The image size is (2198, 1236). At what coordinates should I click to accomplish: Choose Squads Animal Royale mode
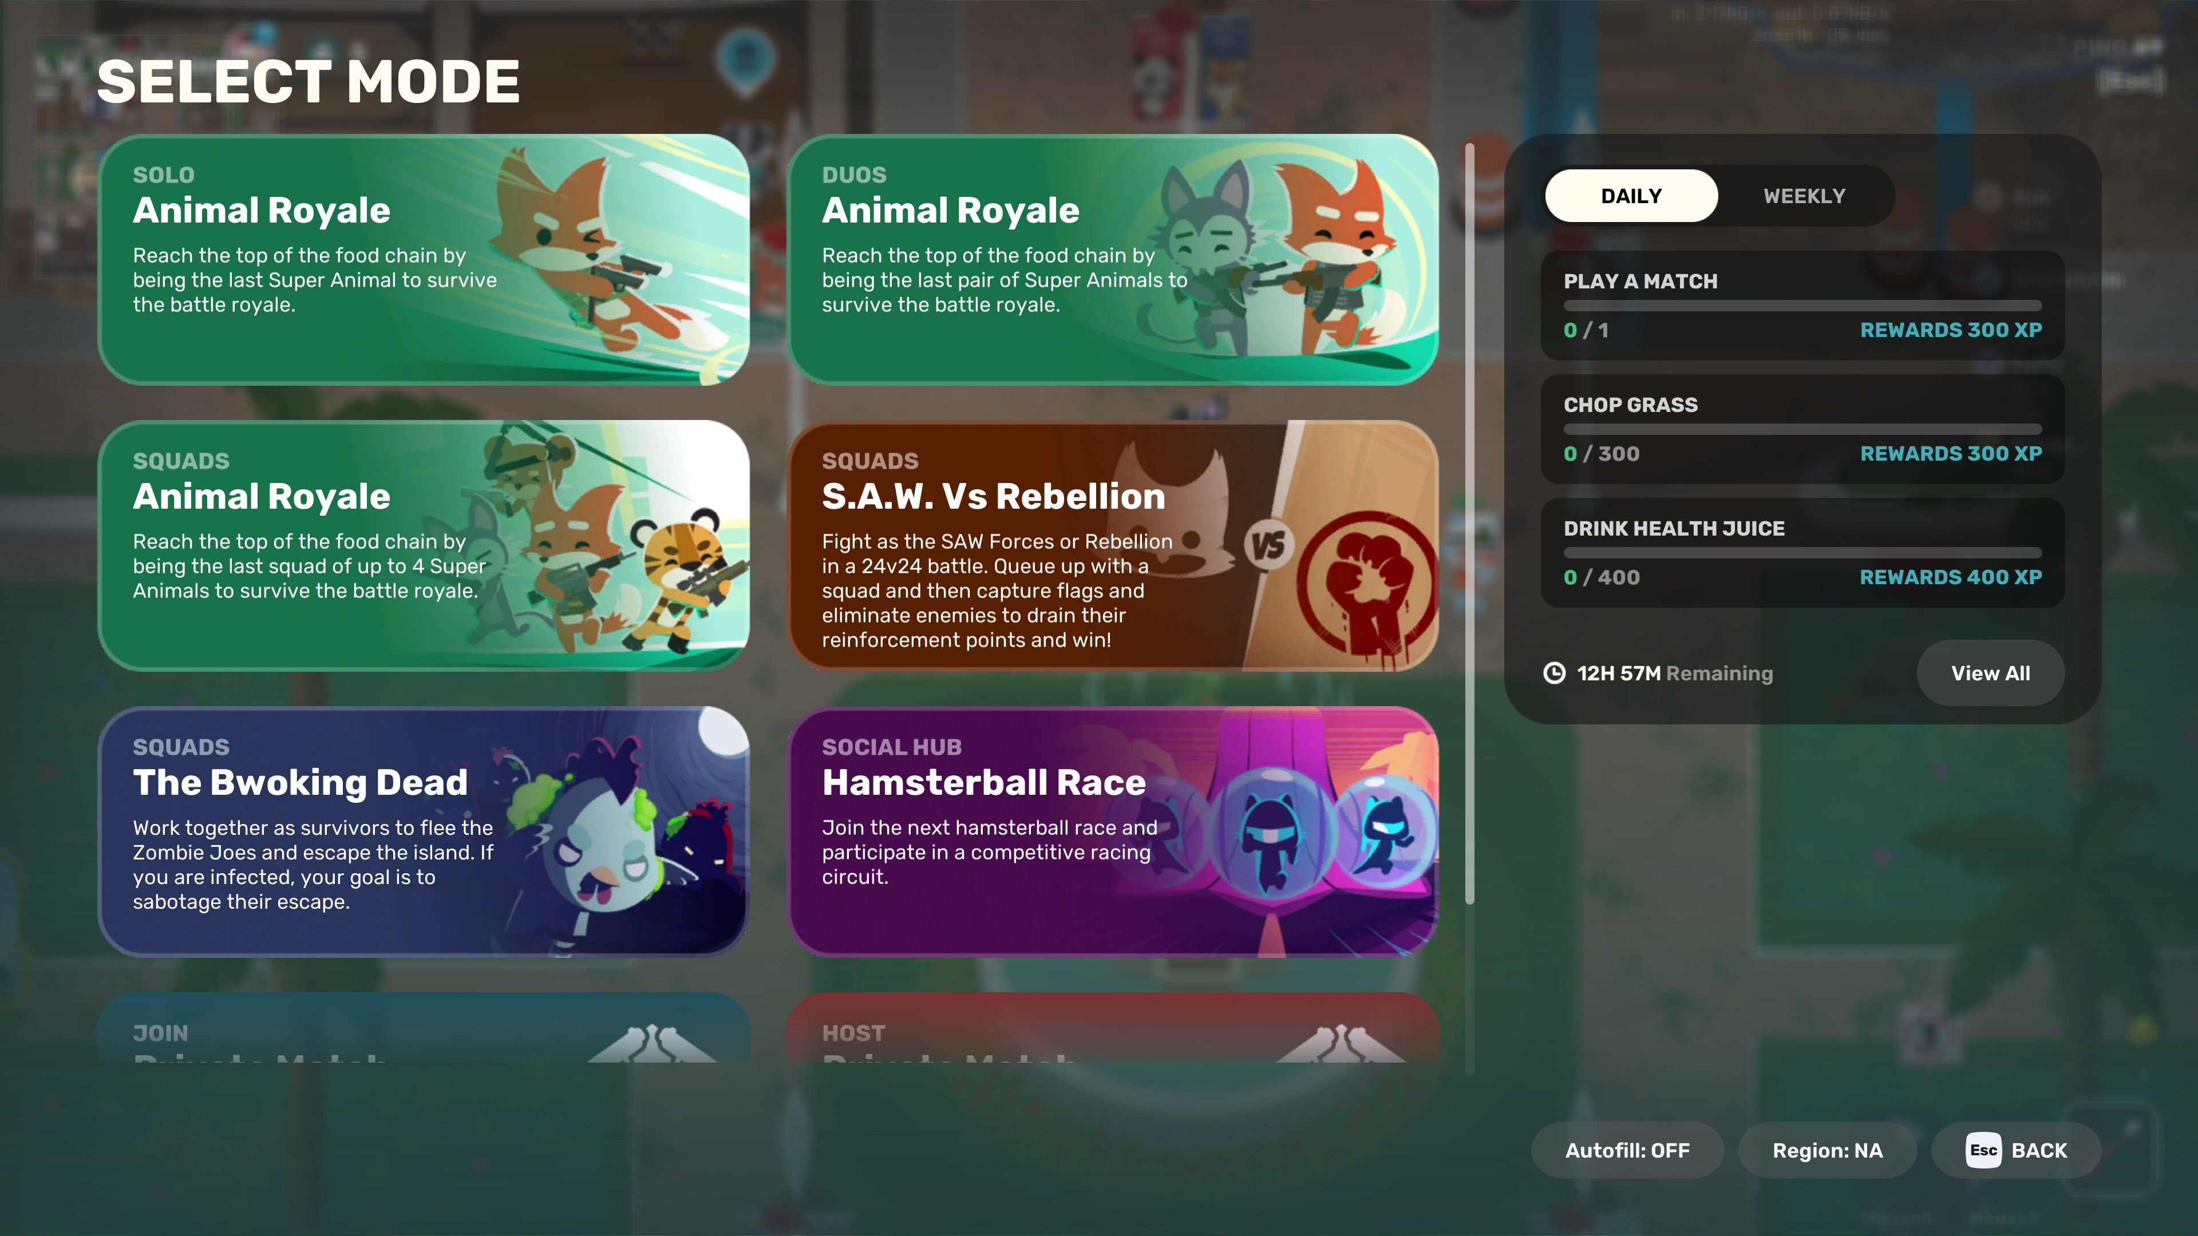pyautogui.click(x=423, y=545)
